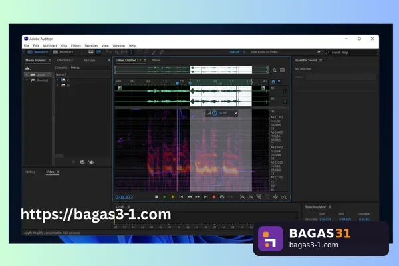Open the File menu
The width and height of the screenshot is (399, 266).
(27, 46)
